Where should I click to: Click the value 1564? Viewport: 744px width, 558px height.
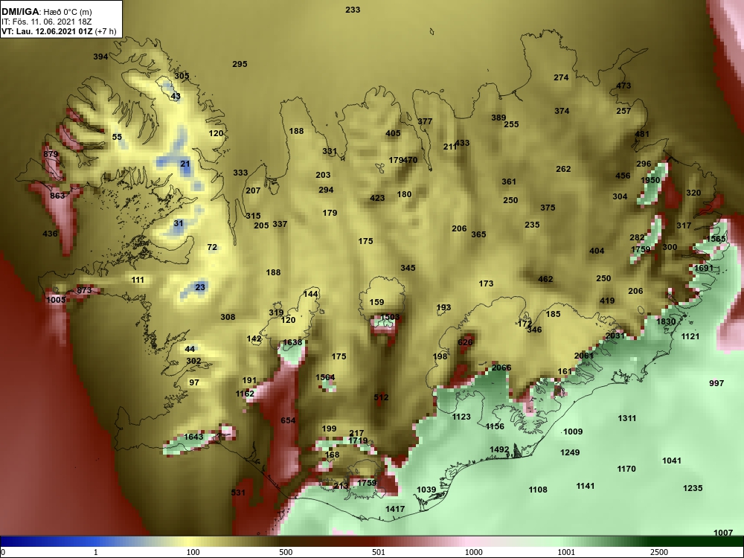point(326,377)
